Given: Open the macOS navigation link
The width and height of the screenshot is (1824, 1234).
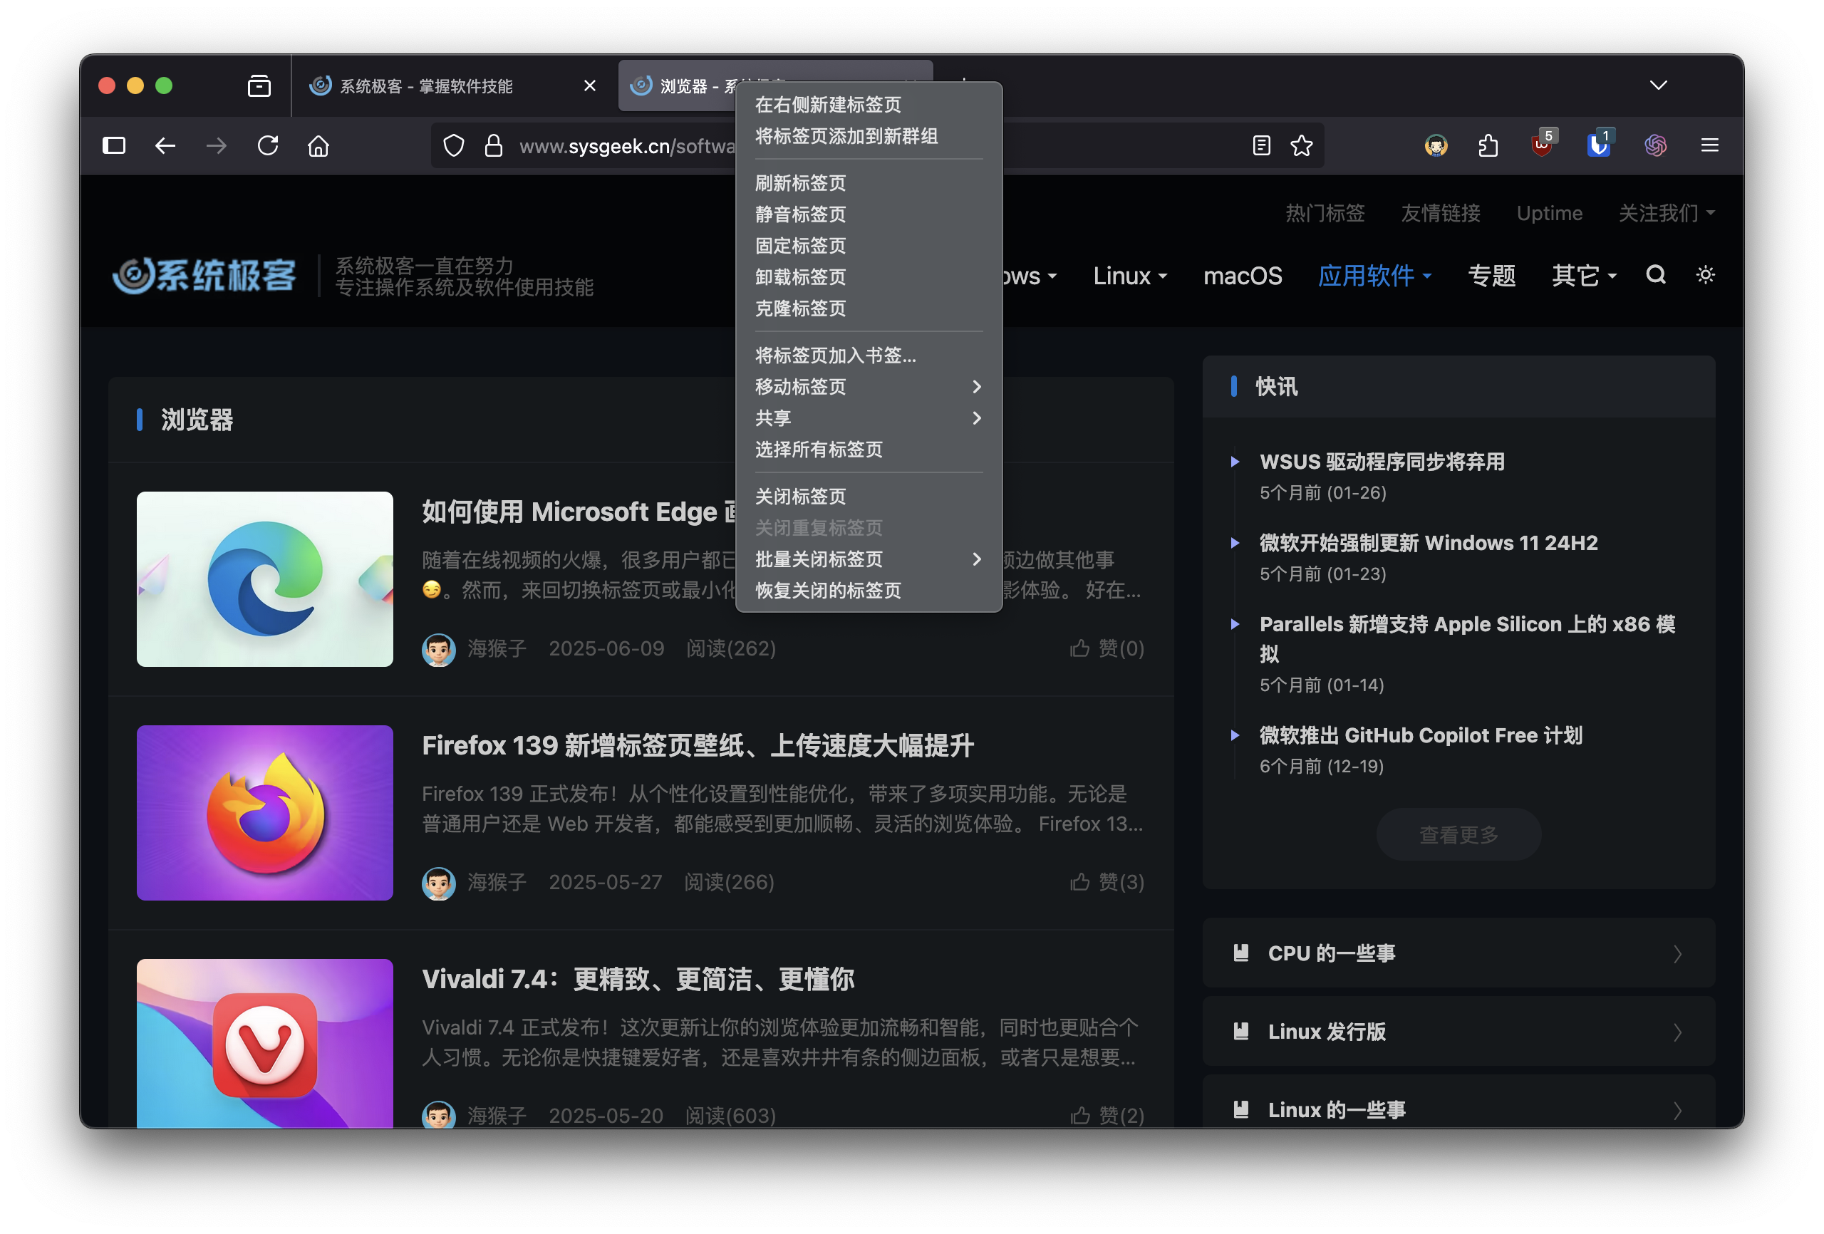Looking at the screenshot, I should tap(1243, 276).
